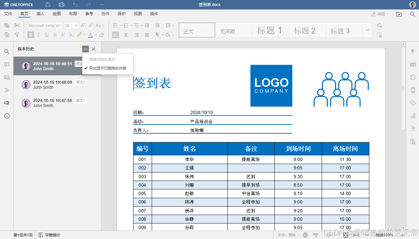Switch to the 布局 tab
Image resolution: width=419 pixels, height=239 pixels.
[73, 14]
